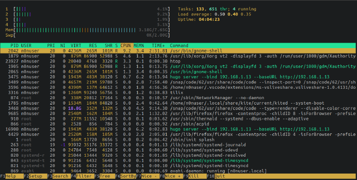Select the CPU 1 usage meter
The width and height of the screenshot is (357, 180).
pos(88,9)
